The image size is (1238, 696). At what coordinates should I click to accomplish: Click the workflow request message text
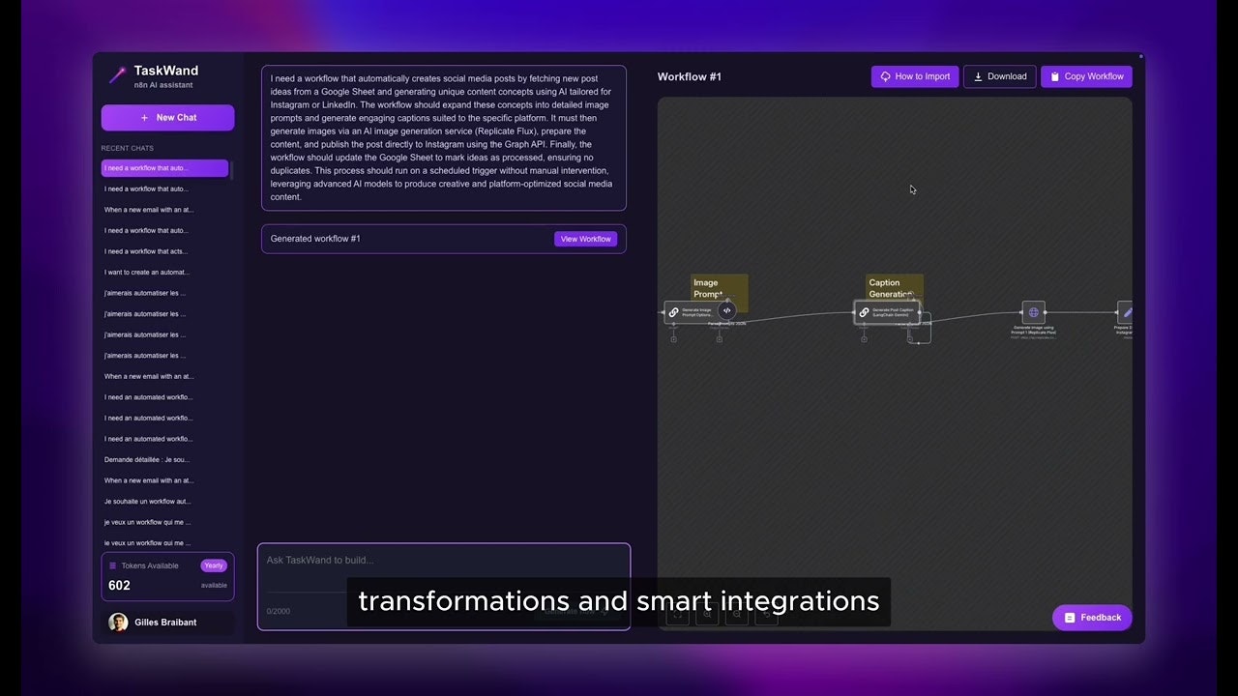tap(444, 137)
